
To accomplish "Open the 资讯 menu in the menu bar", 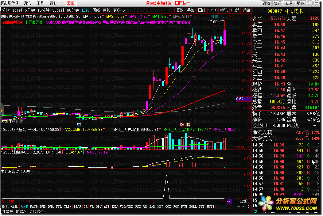I will [x=27, y=3].
